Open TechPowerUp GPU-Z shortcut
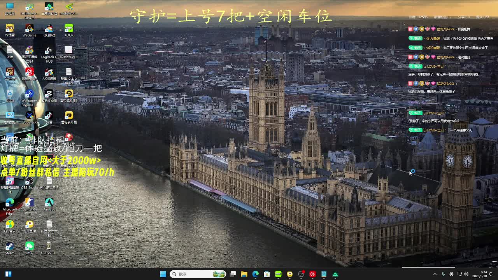Image resolution: width=498 pixels, height=280 pixels. tap(29, 7)
